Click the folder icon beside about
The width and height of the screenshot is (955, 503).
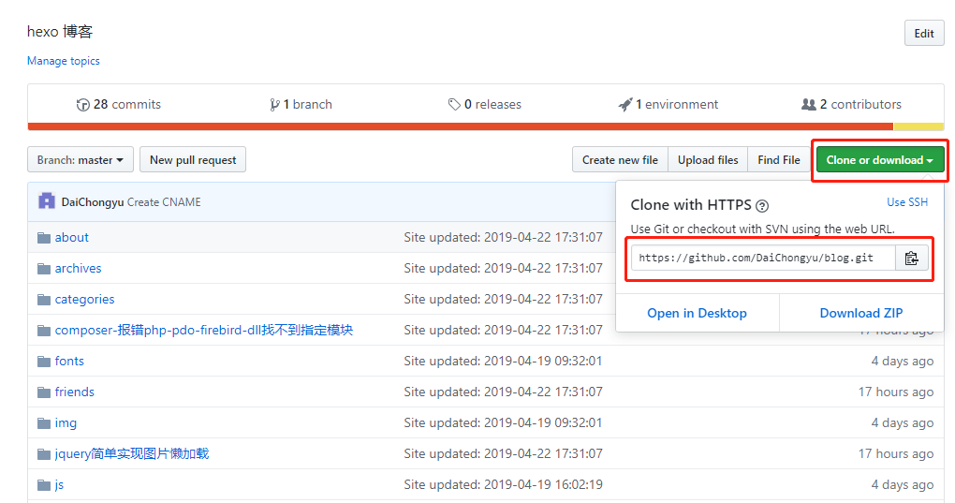point(44,238)
